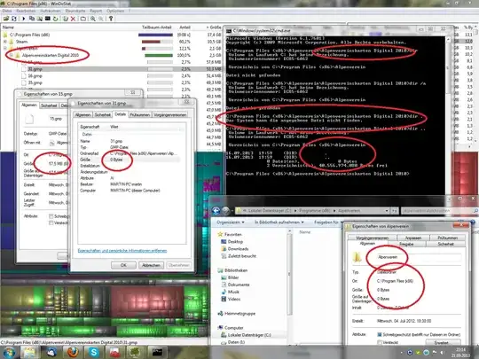The width and height of the screenshot is (479, 359).
Task: Select Lokaler Datenträger (C:) in Explorer sidebar
Action: tap(249, 335)
